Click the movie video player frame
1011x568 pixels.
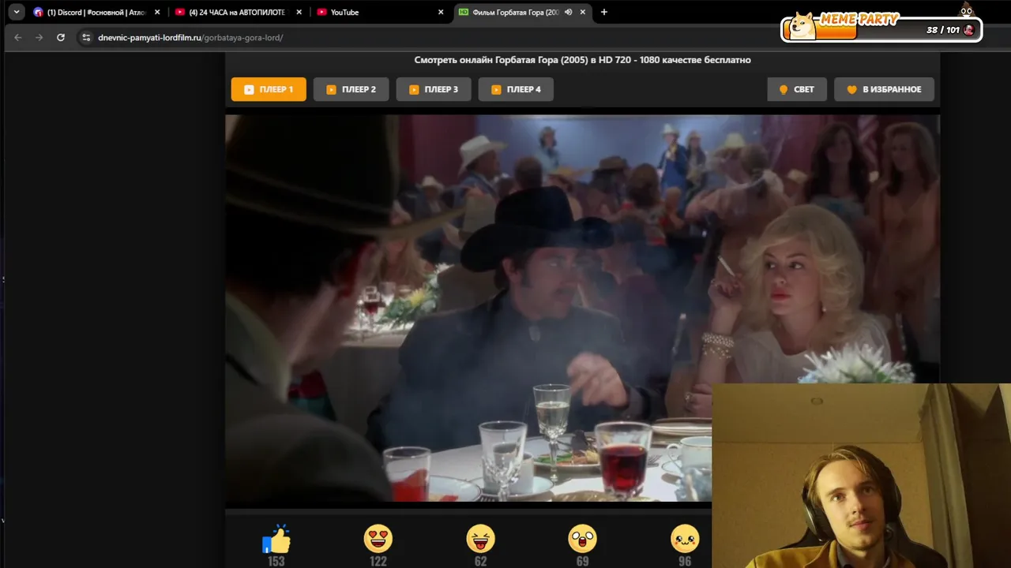(582, 308)
